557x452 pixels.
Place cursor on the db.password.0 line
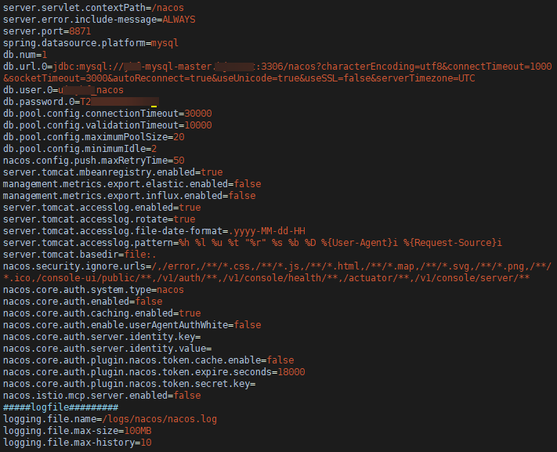click(x=81, y=102)
